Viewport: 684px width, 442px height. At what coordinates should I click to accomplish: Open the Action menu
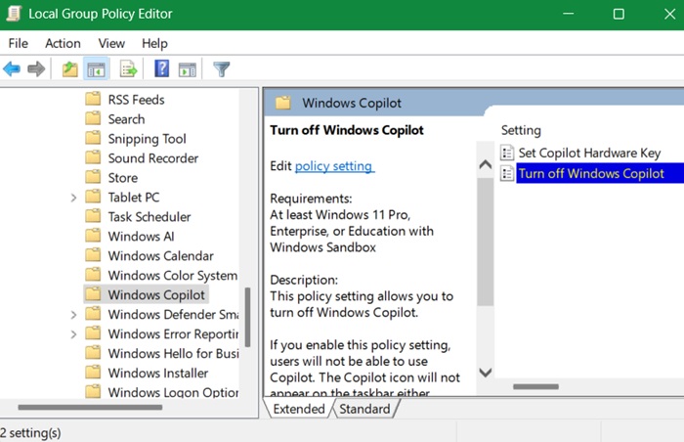click(63, 43)
